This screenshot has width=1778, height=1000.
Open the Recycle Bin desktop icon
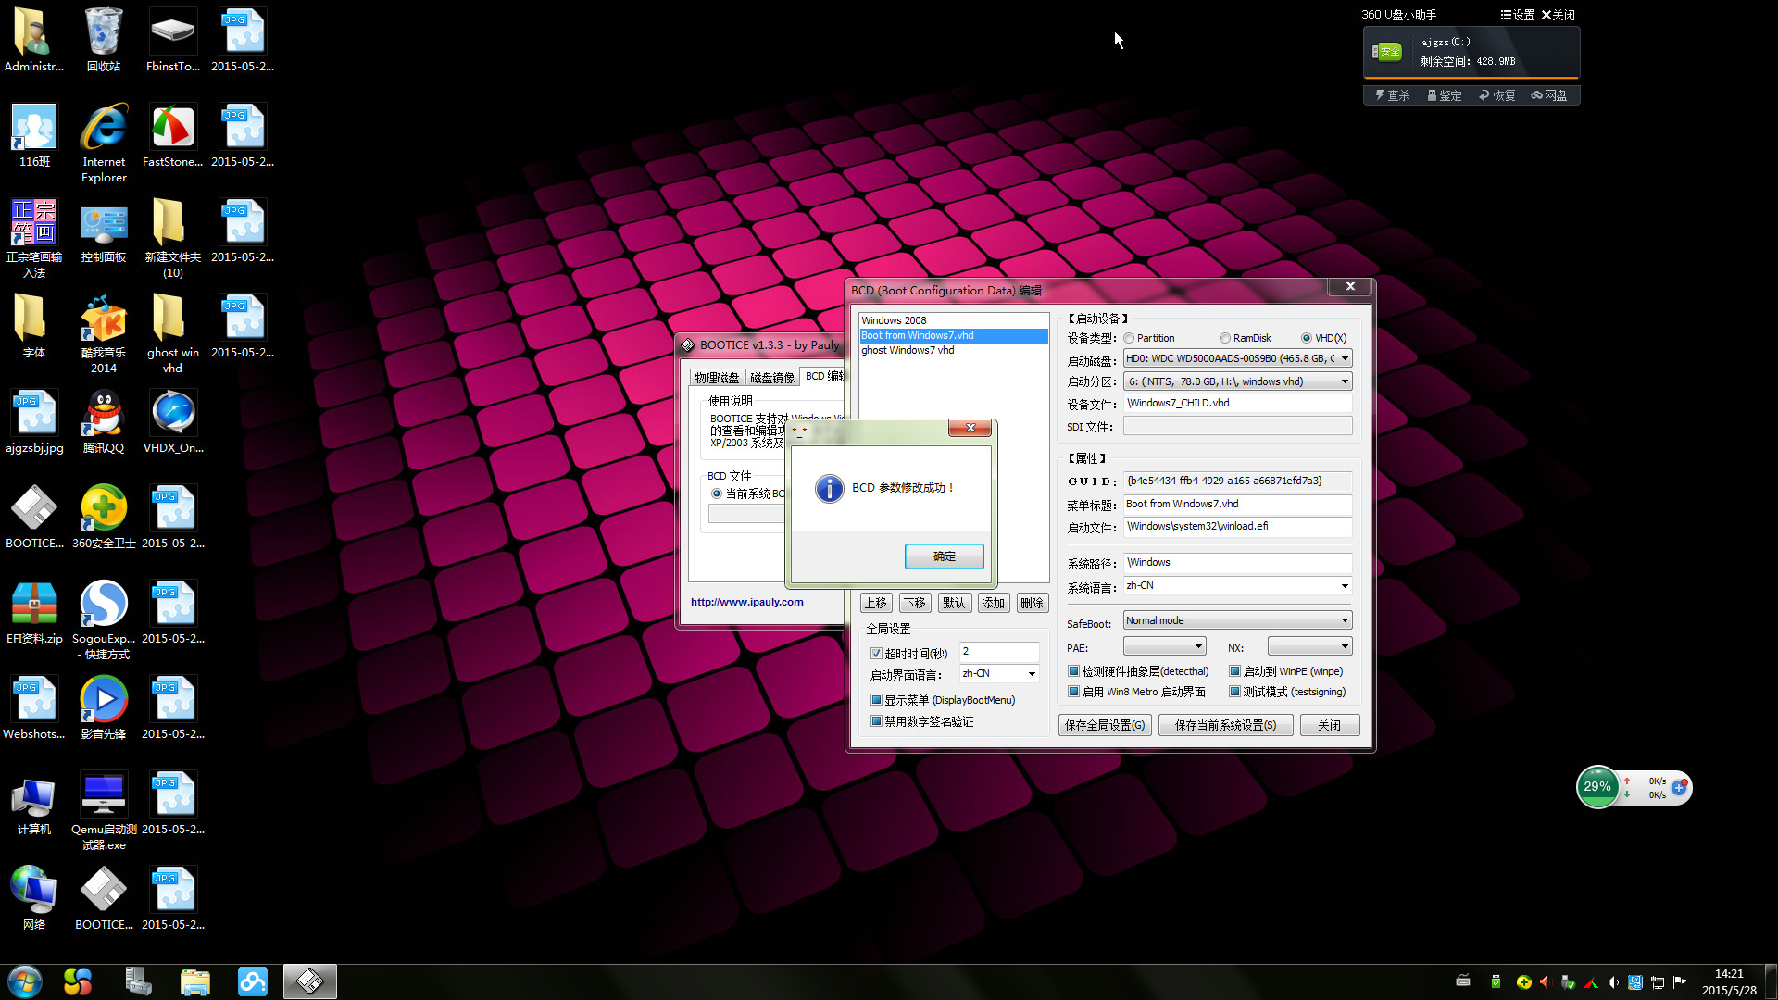pos(104,39)
